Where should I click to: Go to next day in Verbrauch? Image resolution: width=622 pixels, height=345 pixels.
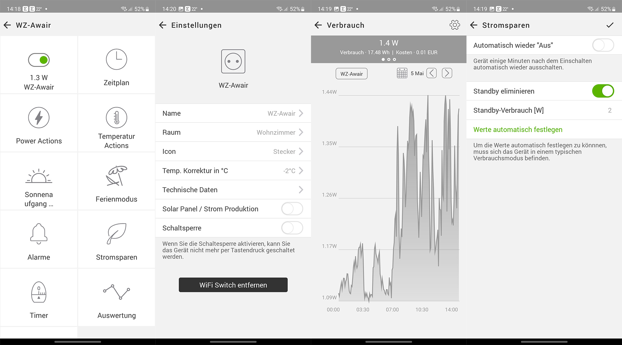(447, 73)
